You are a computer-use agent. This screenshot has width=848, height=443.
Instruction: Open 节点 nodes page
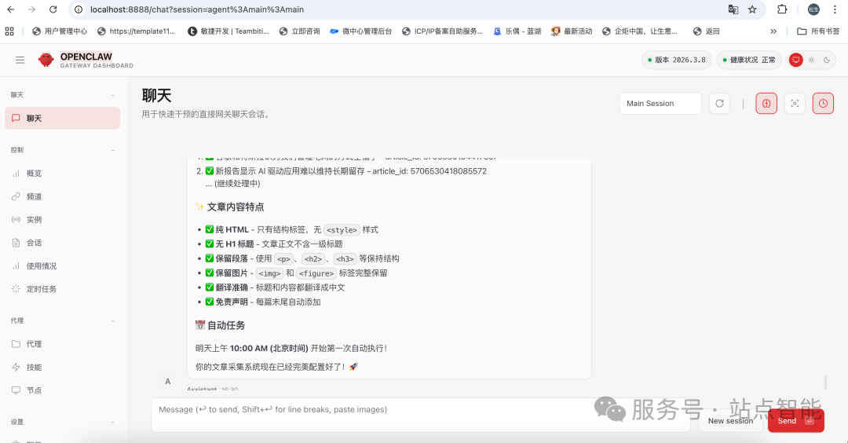[63, 390]
